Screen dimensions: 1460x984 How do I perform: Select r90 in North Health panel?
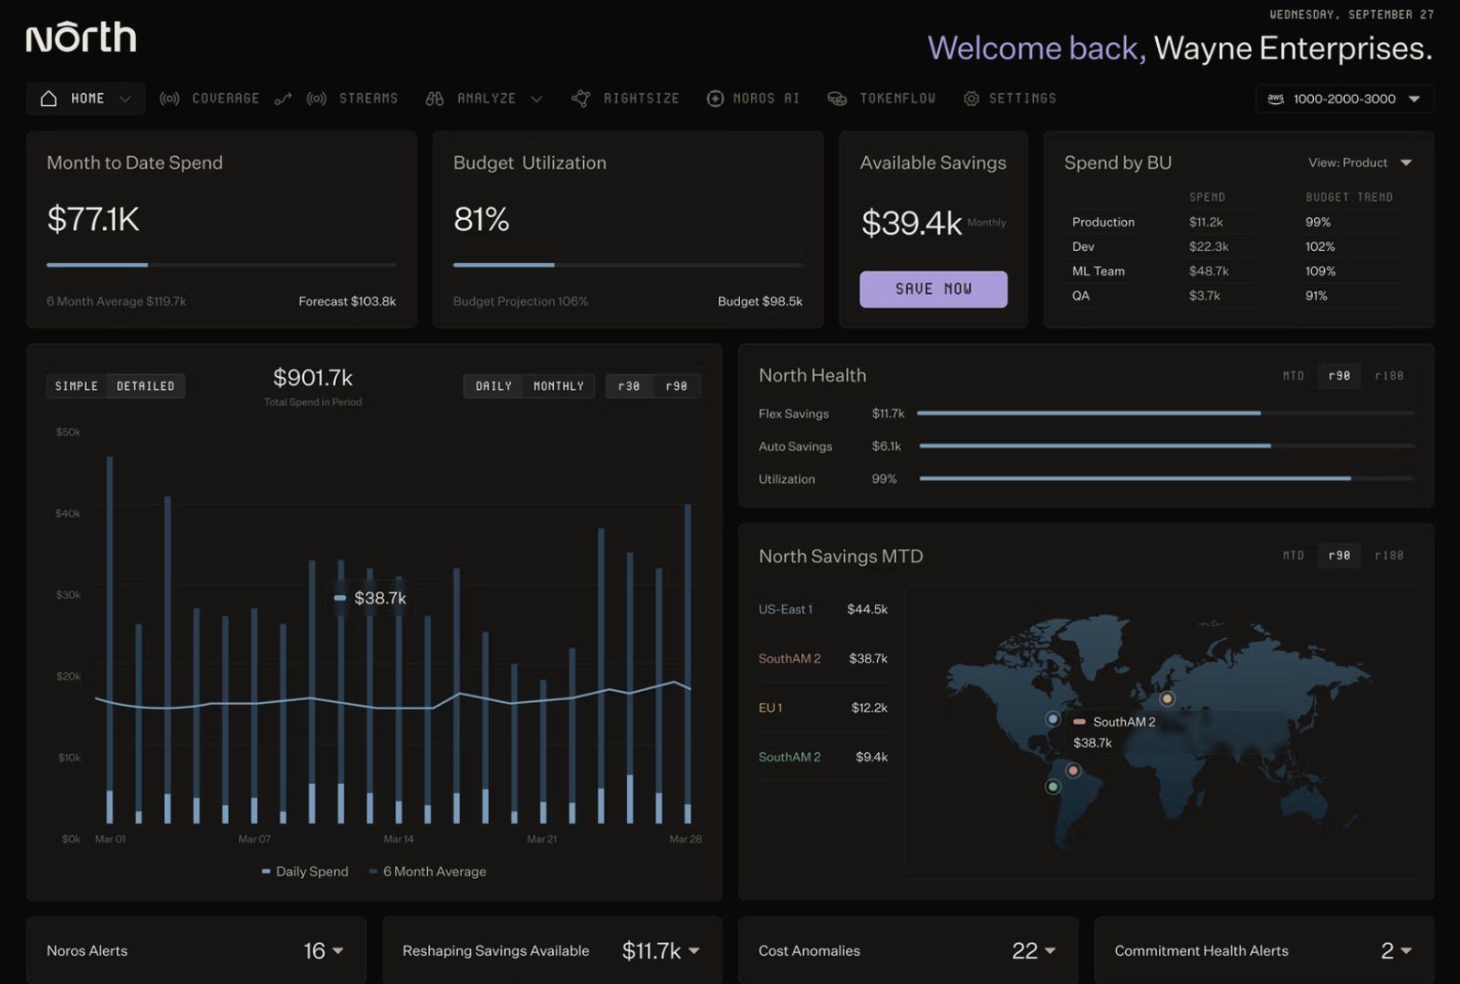pos(1340,376)
